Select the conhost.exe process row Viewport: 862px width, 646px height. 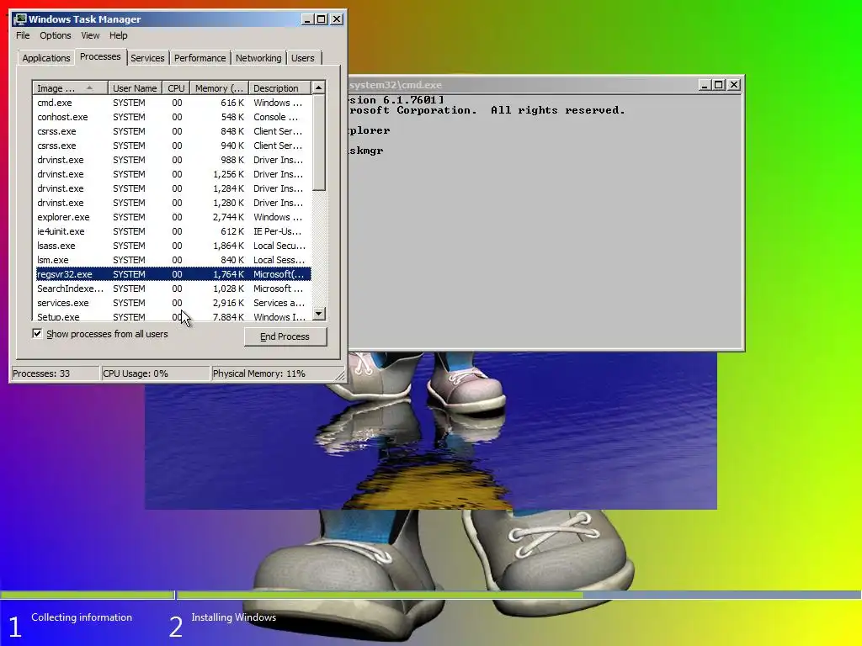pos(173,117)
